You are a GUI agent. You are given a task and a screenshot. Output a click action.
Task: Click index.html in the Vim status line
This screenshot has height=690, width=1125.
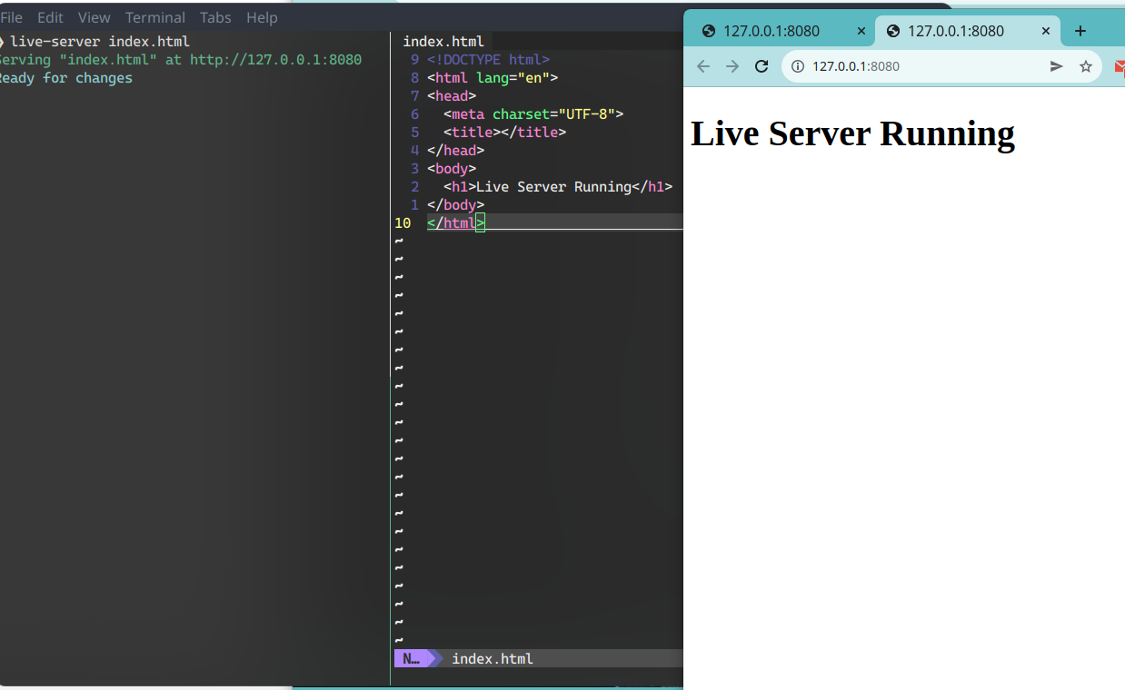pyautogui.click(x=493, y=658)
